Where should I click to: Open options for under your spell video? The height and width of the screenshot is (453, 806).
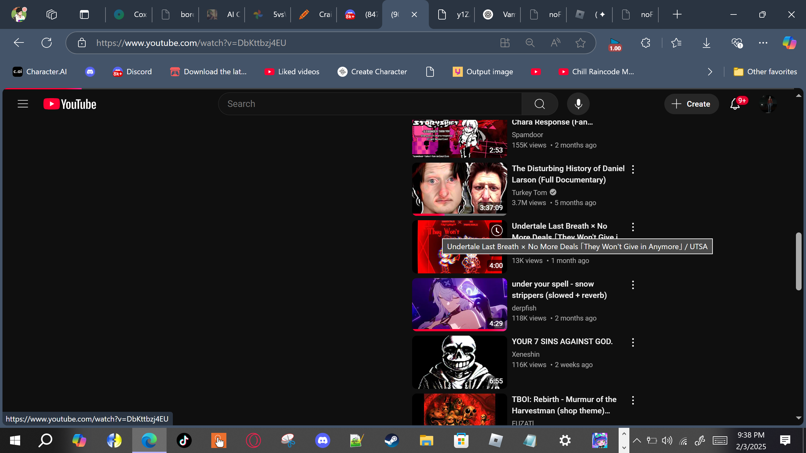click(x=633, y=285)
